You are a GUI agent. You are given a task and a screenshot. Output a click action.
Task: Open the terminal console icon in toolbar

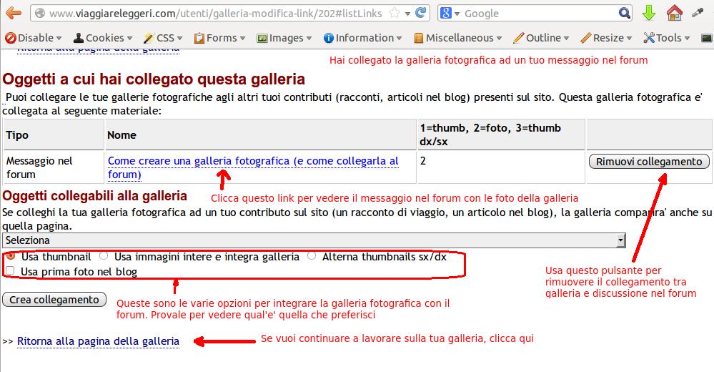coord(706,38)
